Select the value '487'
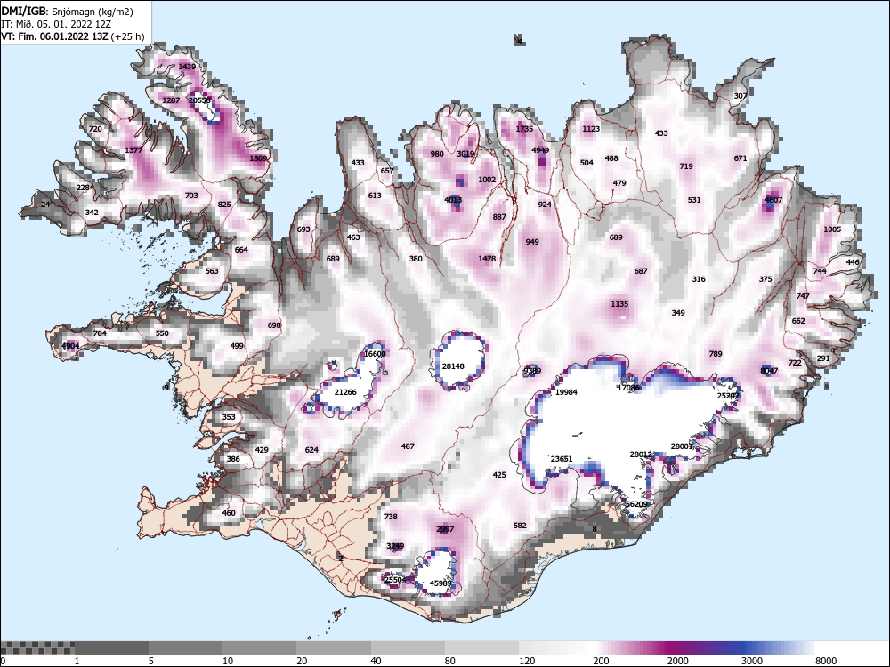 point(408,446)
